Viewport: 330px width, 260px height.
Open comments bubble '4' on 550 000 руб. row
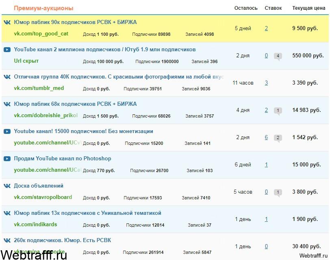(278, 56)
